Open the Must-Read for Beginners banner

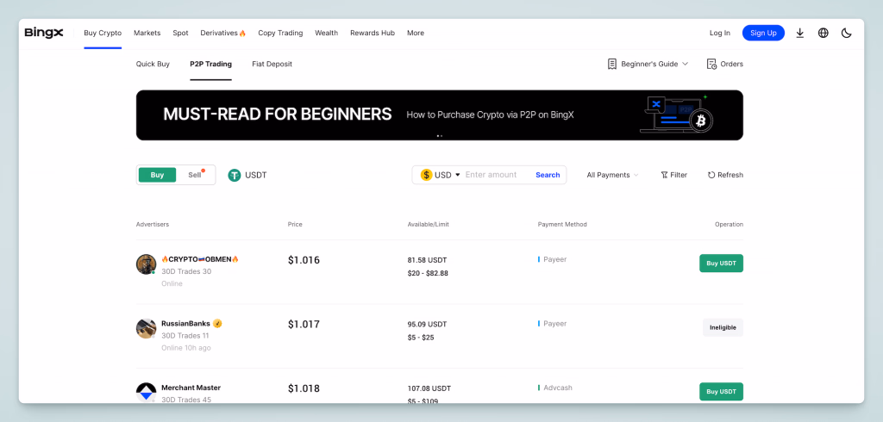pyautogui.click(x=439, y=115)
